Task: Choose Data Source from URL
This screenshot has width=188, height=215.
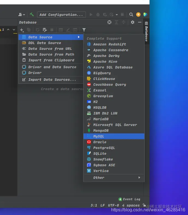Action: point(51,49)
